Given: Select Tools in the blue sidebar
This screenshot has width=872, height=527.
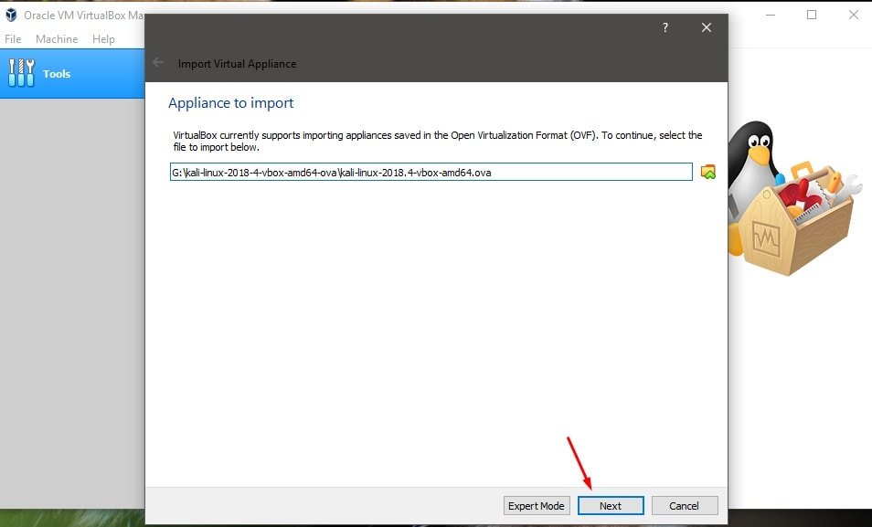Looking at the screenshot, I should point(57,72).
